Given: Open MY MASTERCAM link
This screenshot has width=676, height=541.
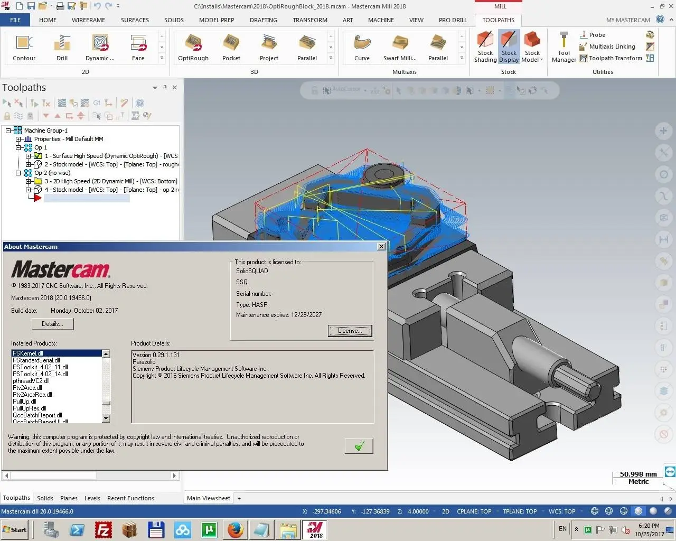Looking at the screenshot, I should [628, 20].
